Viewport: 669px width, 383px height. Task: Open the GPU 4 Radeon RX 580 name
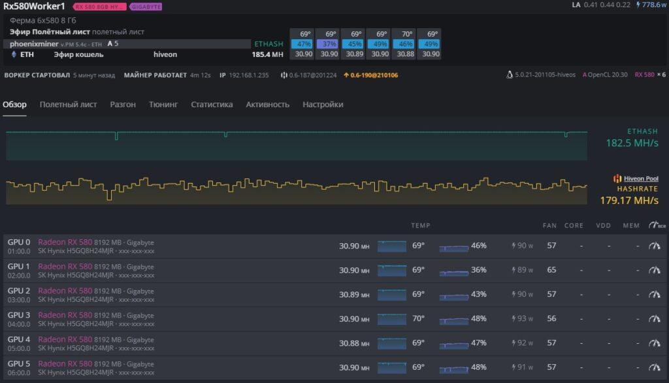(65, 339)
